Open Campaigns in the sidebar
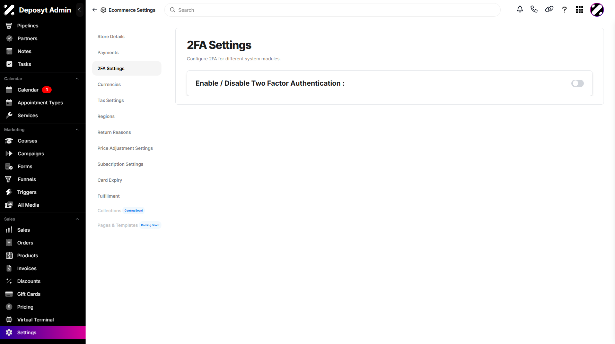This screenshot has height=344, width=615. click(x=43, y=154)
